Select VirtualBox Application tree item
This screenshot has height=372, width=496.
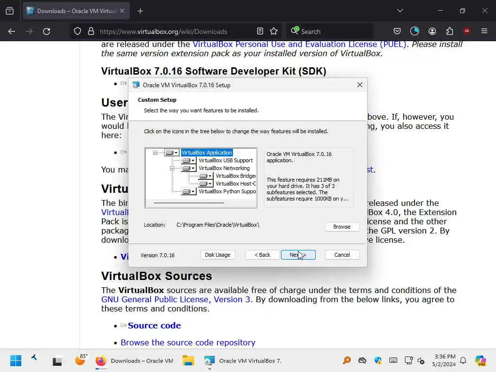click(x=207, y=153)
